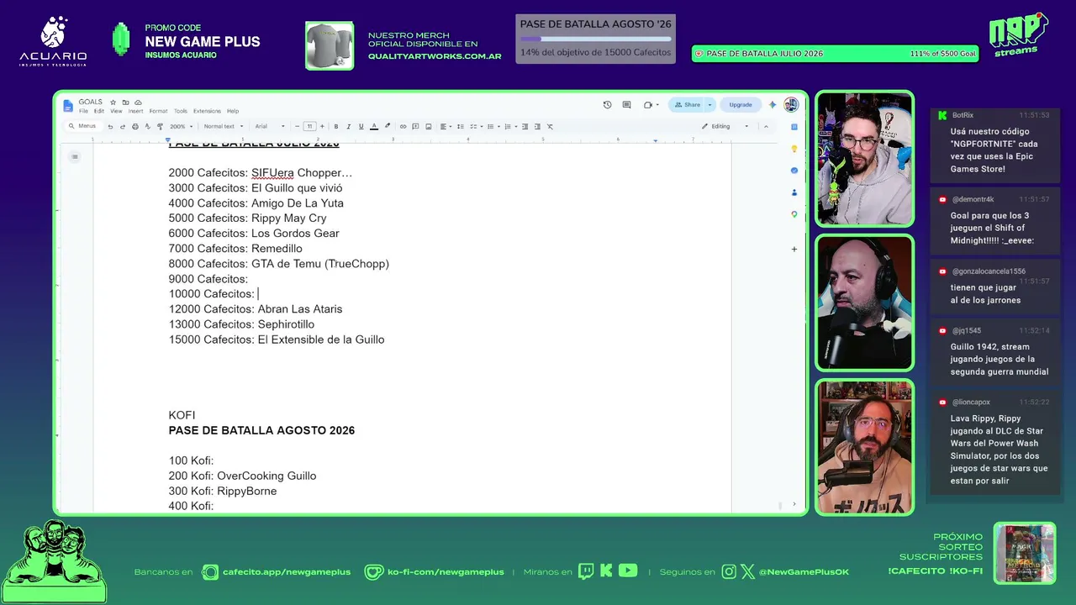Open the Google account avatar
The width and height of the screenshot is (1076, 605).
791,105
